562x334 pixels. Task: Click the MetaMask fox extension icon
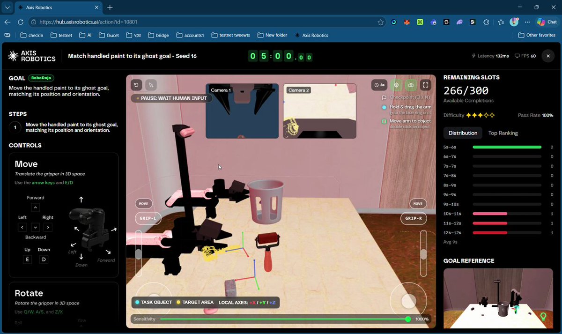coord(407,22)
